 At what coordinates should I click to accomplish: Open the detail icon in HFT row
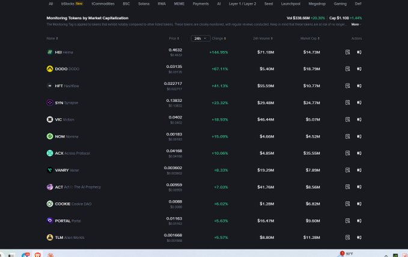click(347, 85)
